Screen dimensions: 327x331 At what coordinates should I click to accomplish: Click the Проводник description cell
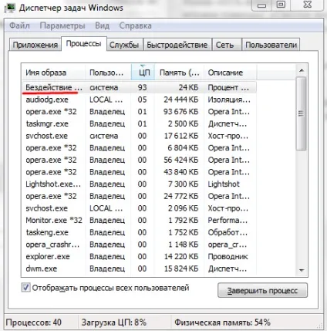click(228, 257)
